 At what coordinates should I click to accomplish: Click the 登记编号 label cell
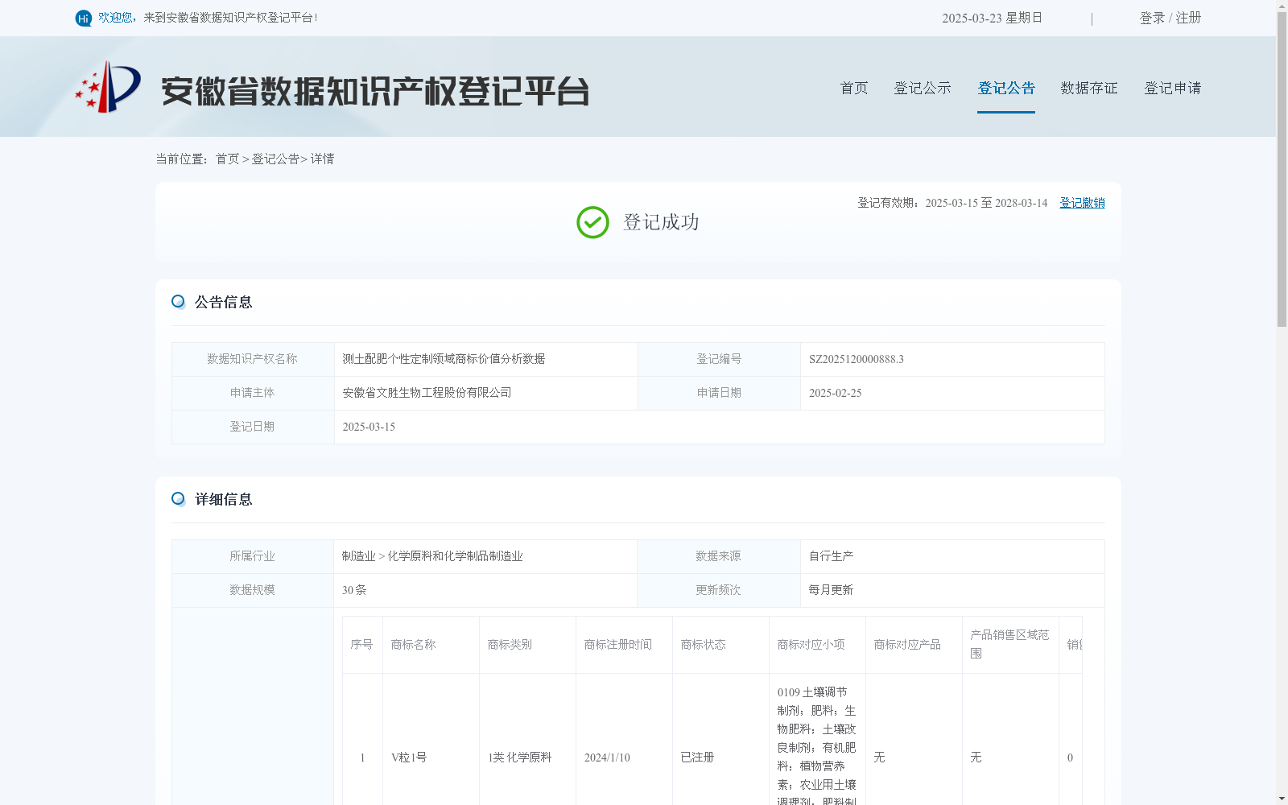[x=719, y=359]
